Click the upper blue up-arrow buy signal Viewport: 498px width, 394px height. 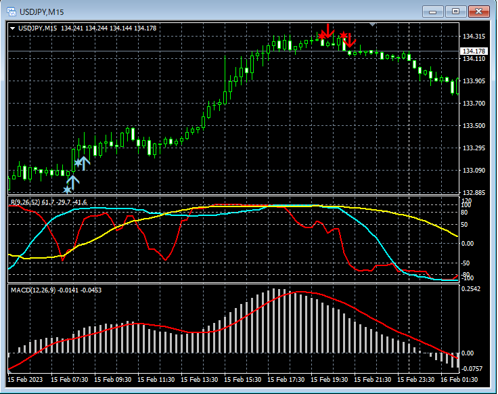[84, 163]
